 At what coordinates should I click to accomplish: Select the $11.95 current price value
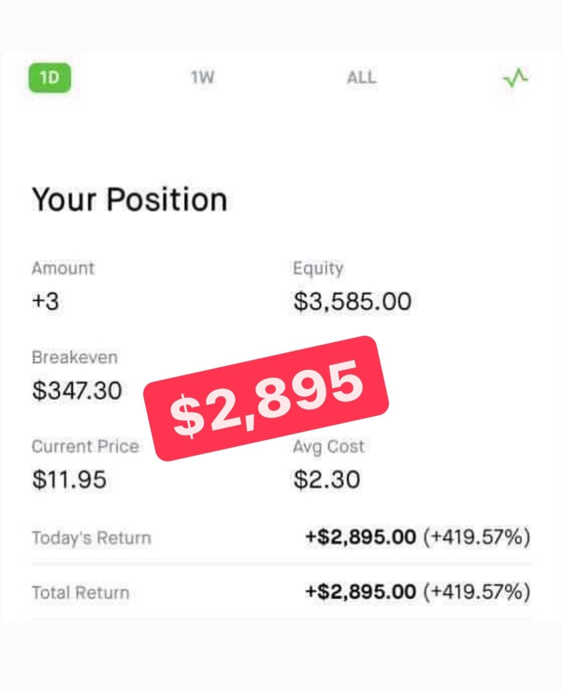coord(69,479)
